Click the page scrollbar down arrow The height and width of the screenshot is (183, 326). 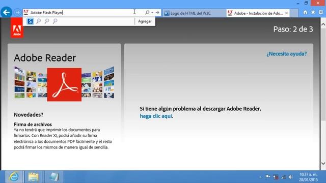click(x=323, y=164)
